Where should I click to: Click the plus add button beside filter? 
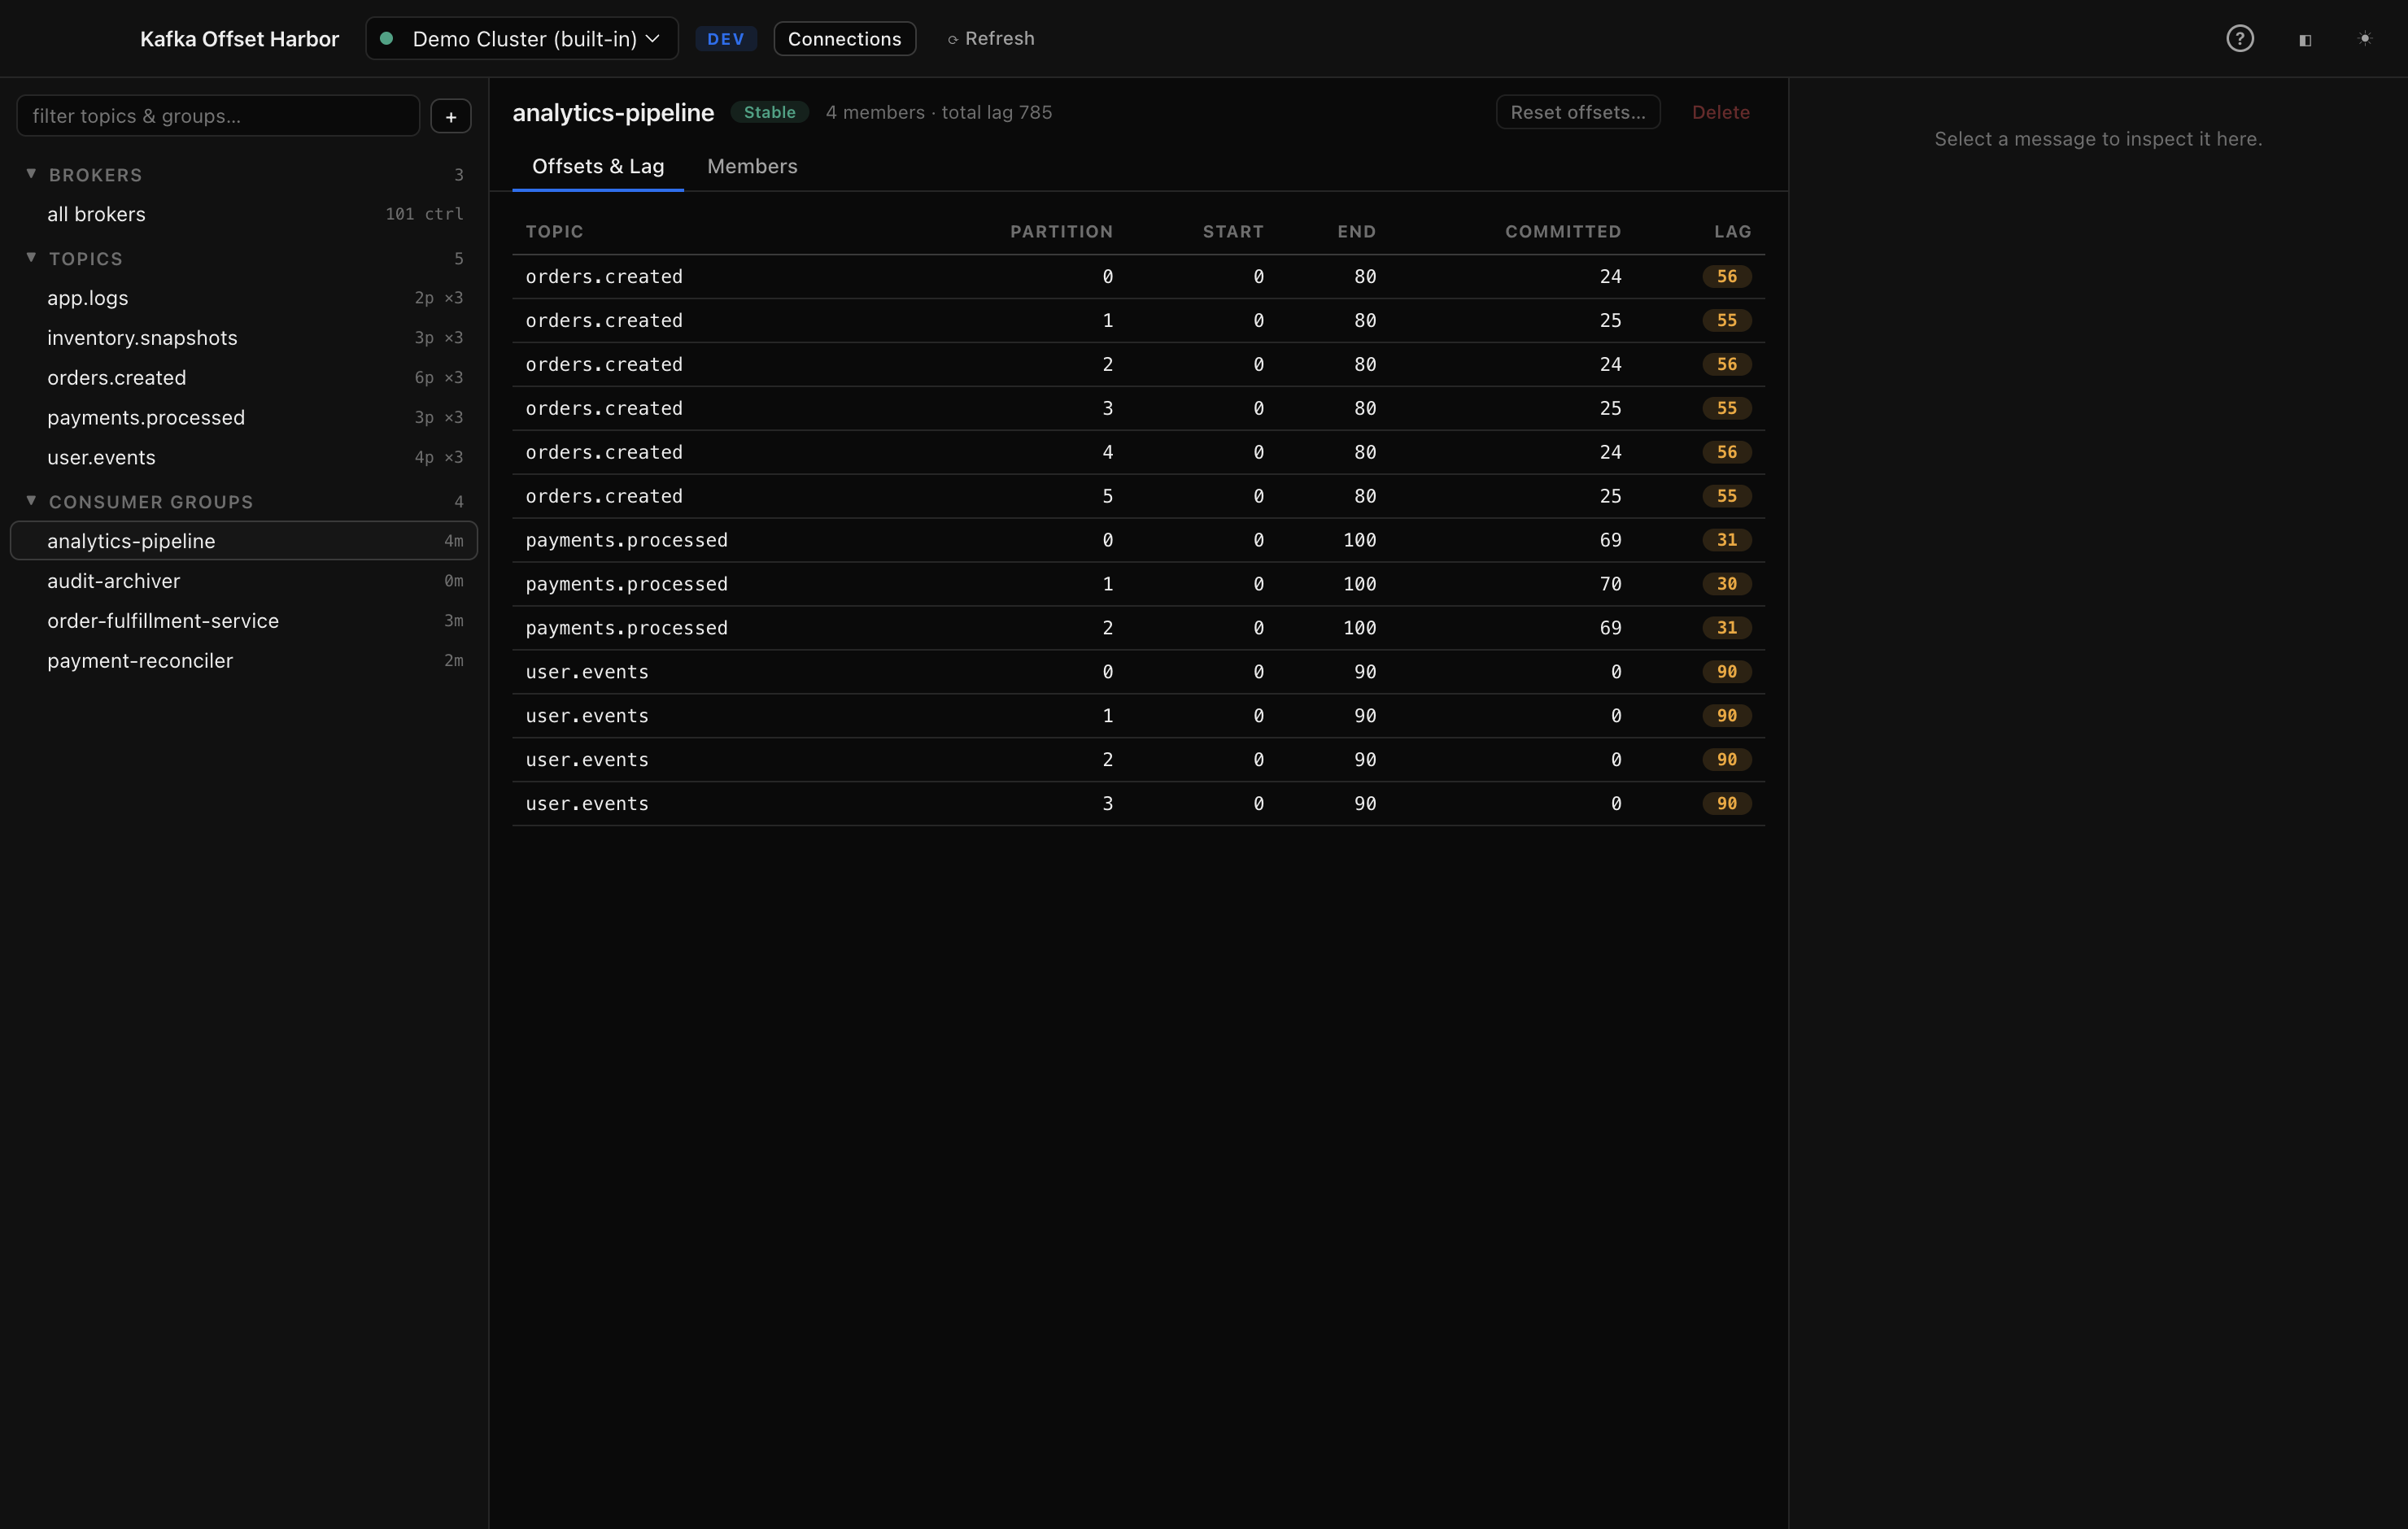coord(451,116)
